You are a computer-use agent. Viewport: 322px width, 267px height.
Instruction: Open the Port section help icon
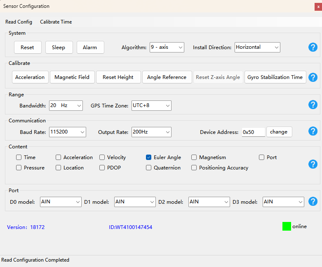(313, 201)
